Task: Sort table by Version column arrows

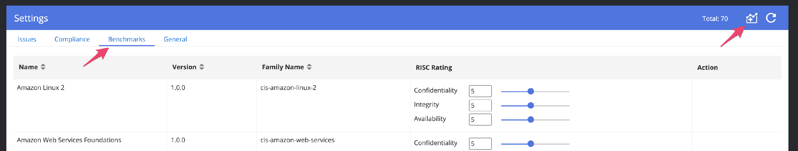Action: 202,67
